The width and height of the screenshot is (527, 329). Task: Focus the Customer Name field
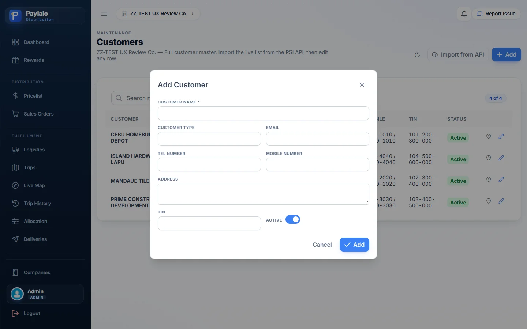[x=263, y=113]
